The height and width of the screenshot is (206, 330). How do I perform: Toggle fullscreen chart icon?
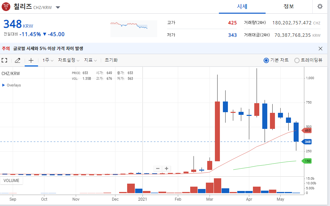point(4,60)
